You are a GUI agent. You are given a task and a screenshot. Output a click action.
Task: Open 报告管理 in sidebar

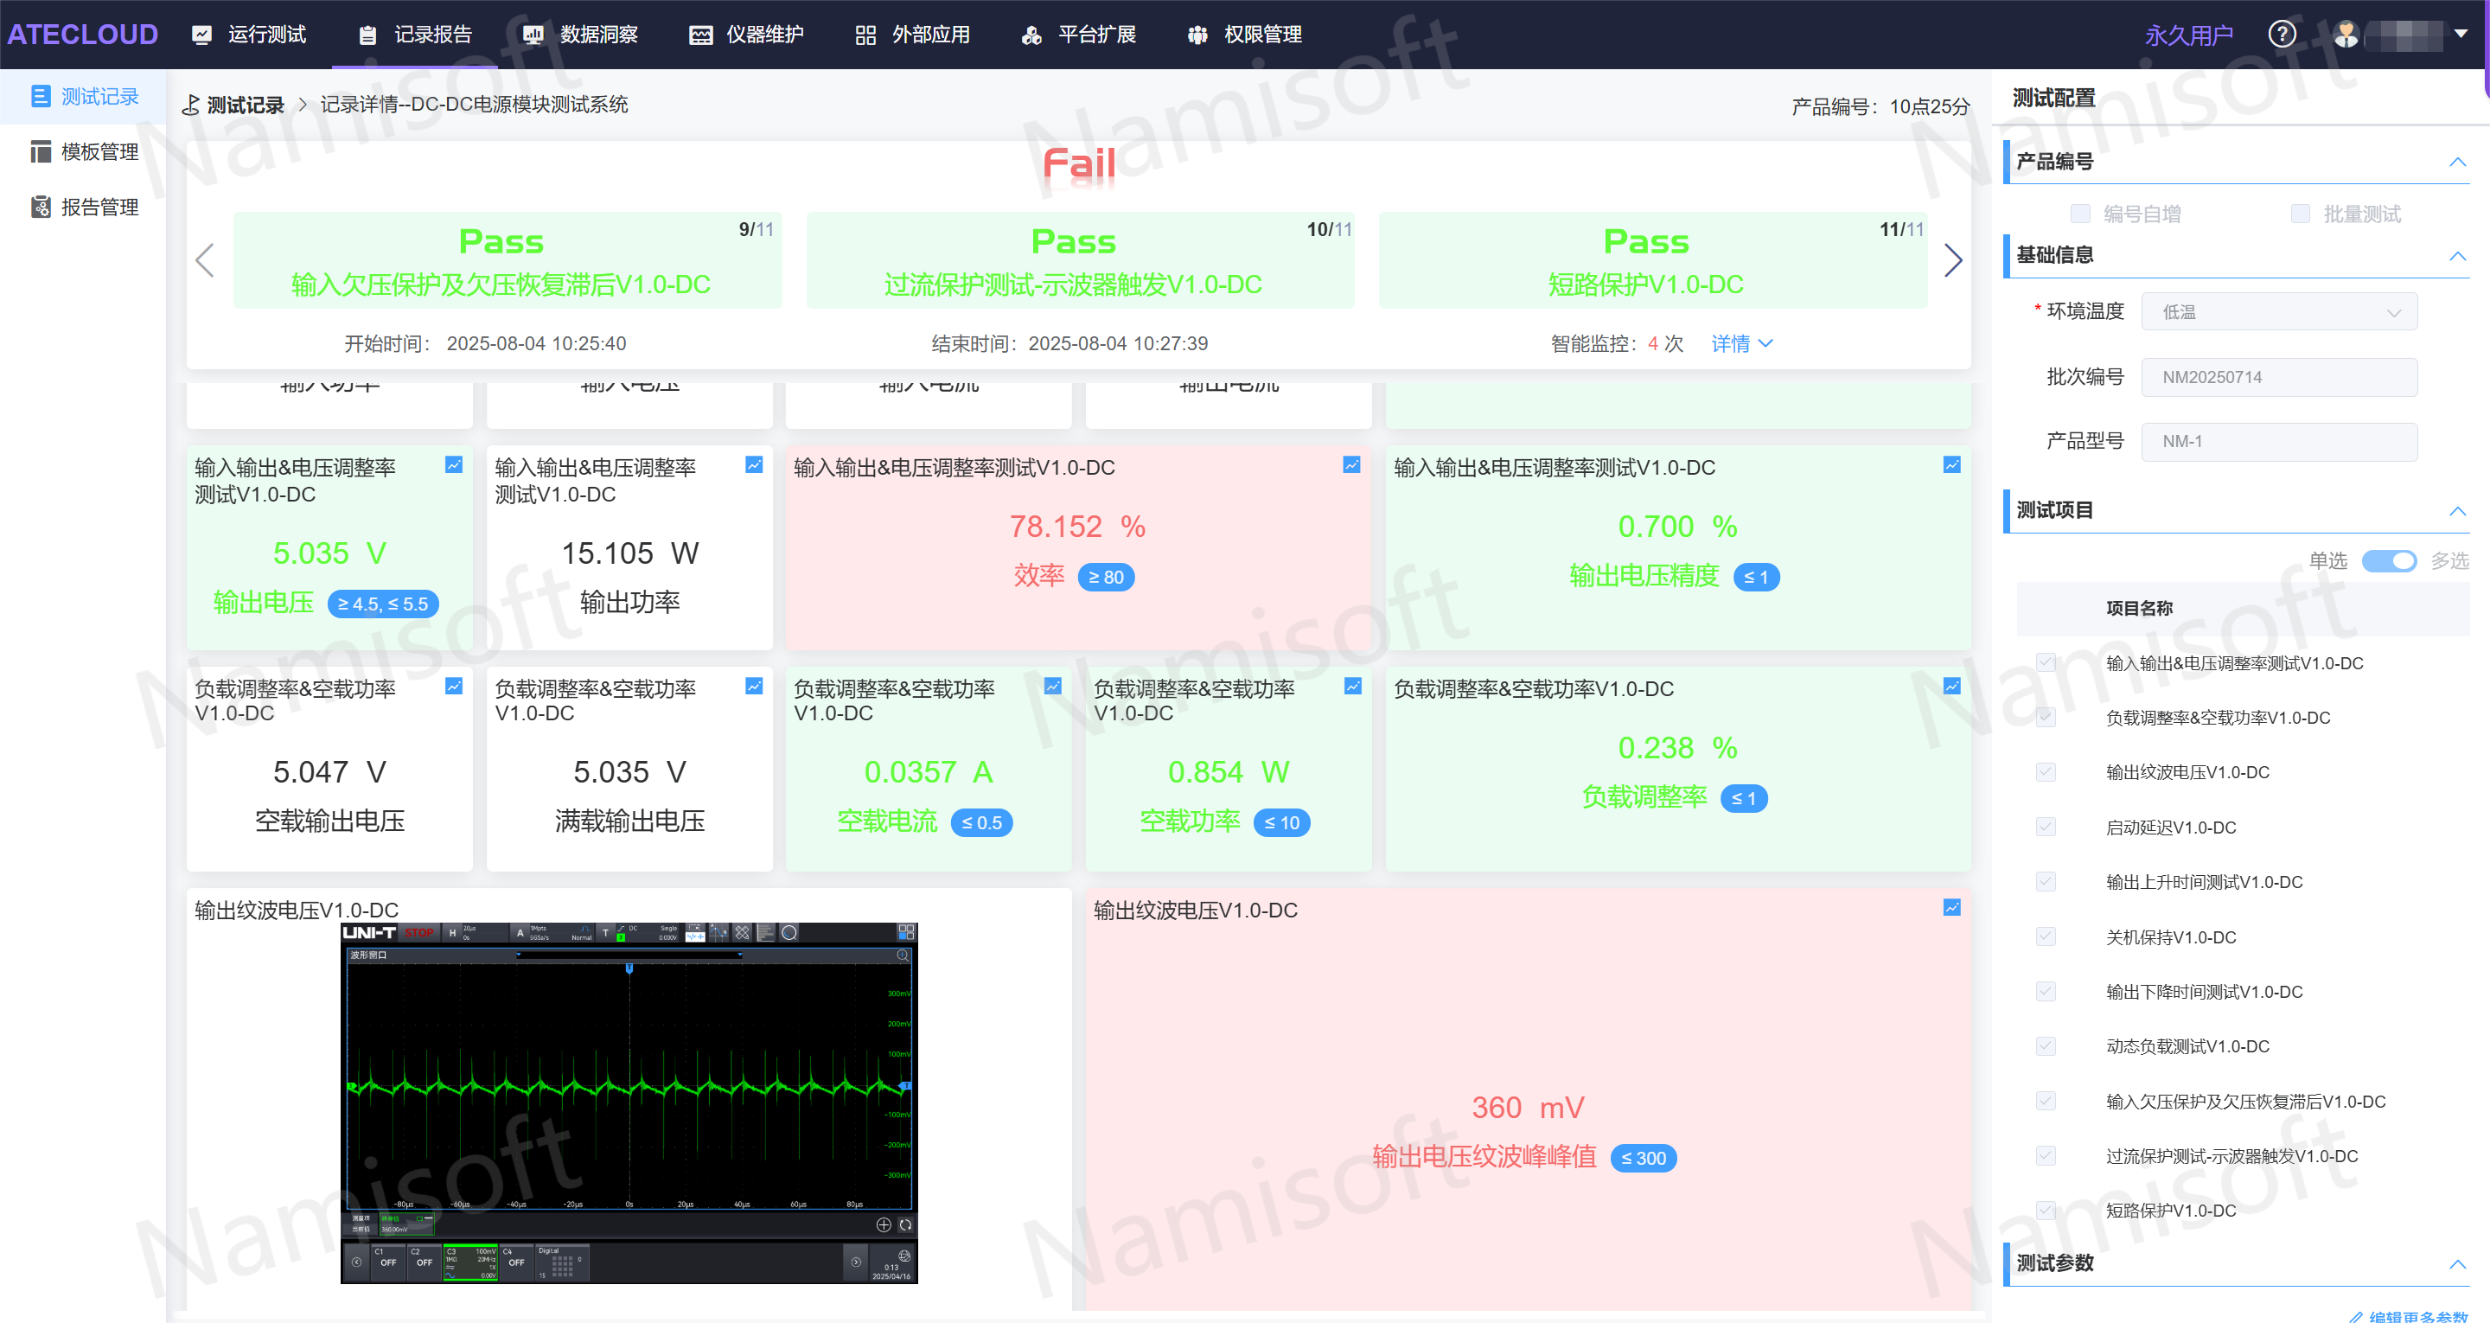[83, 207]
